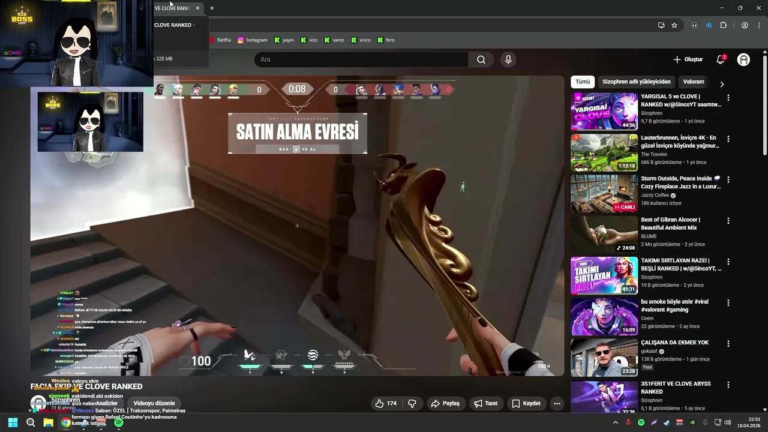Click the gokalaf channel name

click(649, 351)
